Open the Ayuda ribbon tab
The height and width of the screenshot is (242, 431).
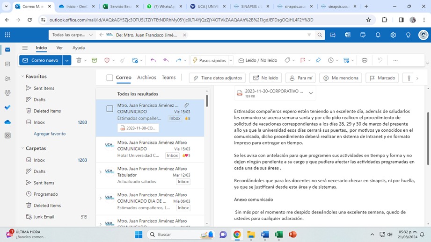[x=79, y=48]
